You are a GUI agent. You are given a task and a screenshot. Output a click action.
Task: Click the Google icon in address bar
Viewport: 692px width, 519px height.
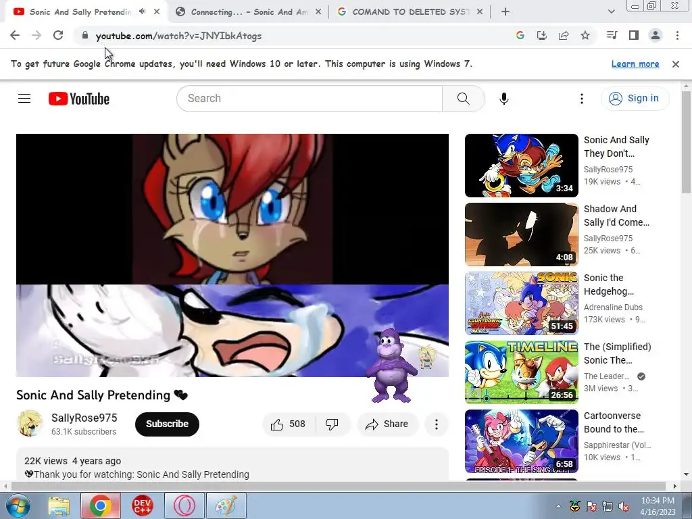coord(520,35)
